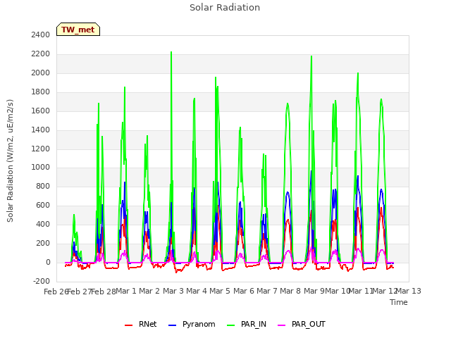The height and width of the screenshot is (338, 451).
Task: Click the Time x-axis label
Action: coord(399,302)
